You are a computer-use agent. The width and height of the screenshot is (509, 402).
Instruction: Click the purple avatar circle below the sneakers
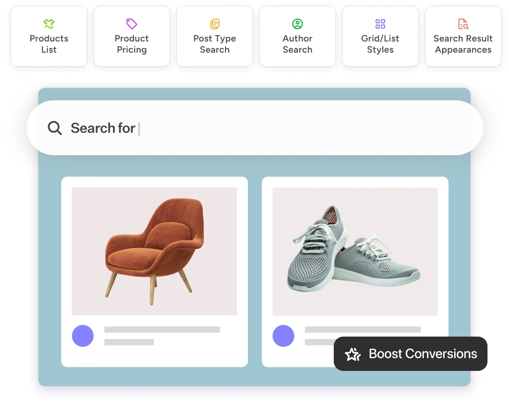click(x=283, y=336)
